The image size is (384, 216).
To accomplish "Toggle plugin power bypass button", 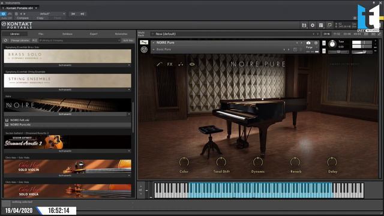I will click(x=4, y=14).
